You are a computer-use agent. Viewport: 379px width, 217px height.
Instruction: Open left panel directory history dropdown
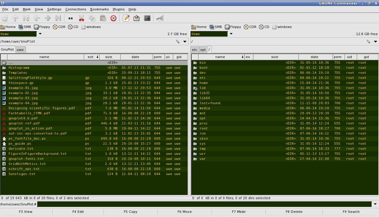185,42
